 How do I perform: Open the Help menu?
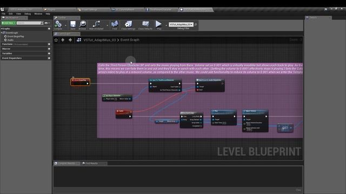[48, 14]
